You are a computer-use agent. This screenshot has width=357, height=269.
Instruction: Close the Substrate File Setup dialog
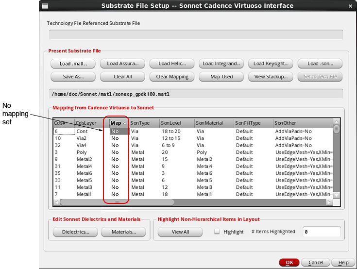tap(350, 6)
